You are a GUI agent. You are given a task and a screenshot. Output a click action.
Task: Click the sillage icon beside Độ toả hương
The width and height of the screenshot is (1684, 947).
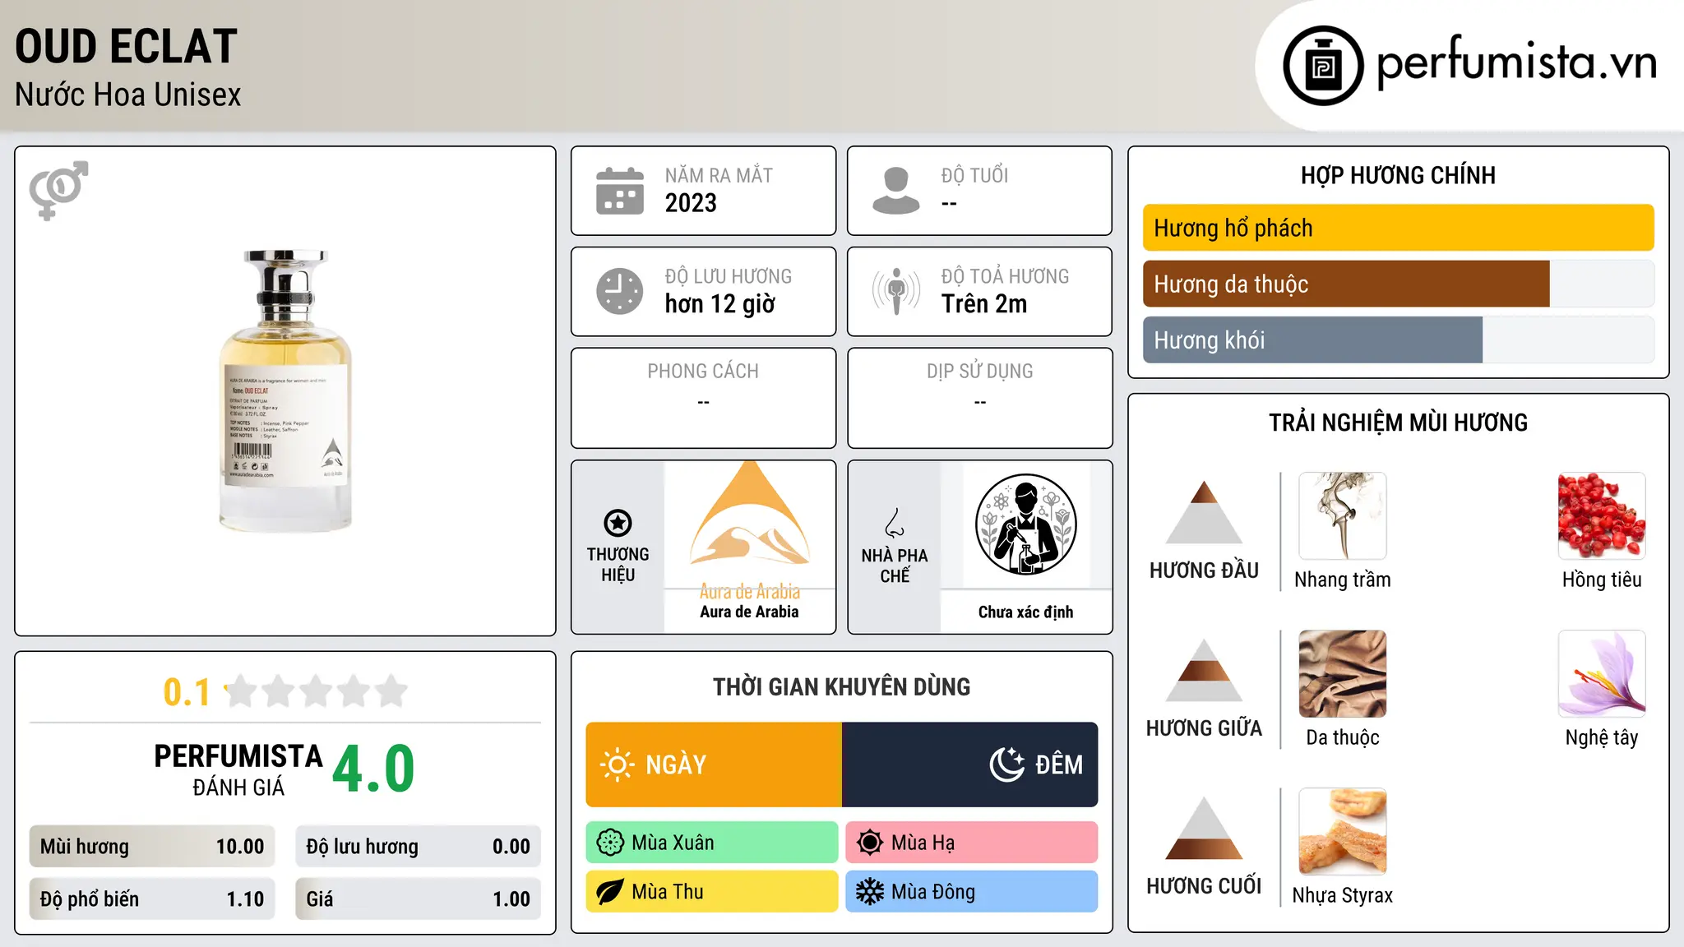[896, 291]
